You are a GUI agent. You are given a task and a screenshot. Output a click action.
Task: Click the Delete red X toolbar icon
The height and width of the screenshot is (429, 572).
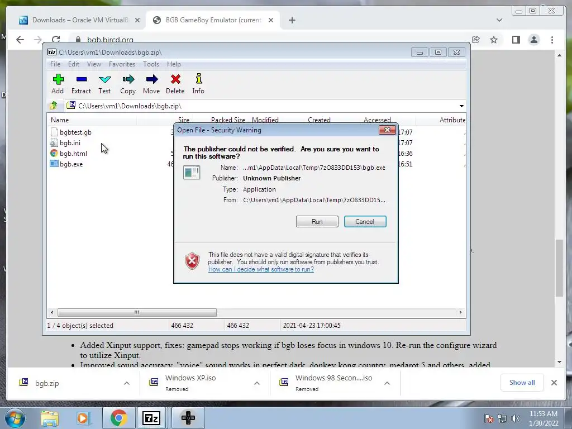pyautogui.click(x=175, y=84)
